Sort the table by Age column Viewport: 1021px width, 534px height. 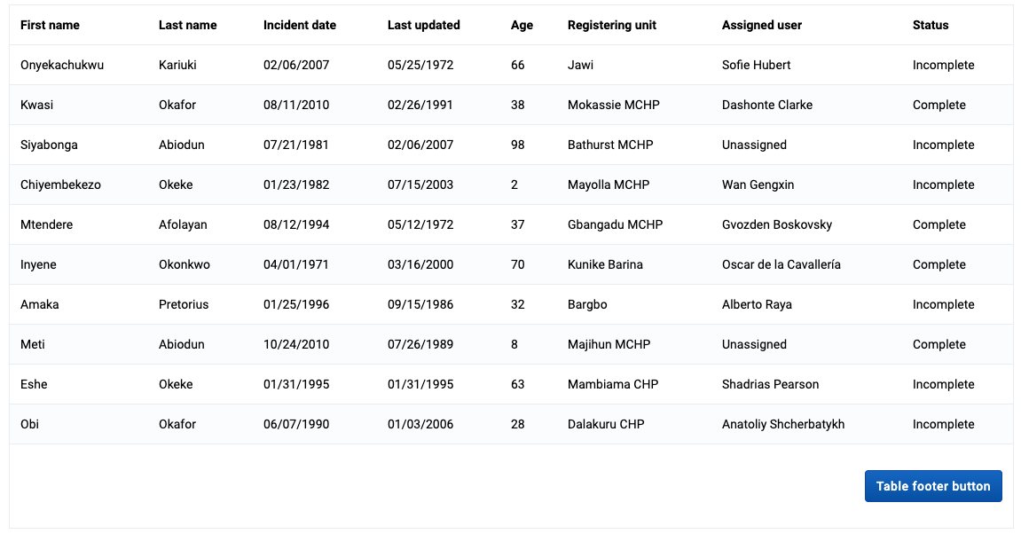(522, 25)
